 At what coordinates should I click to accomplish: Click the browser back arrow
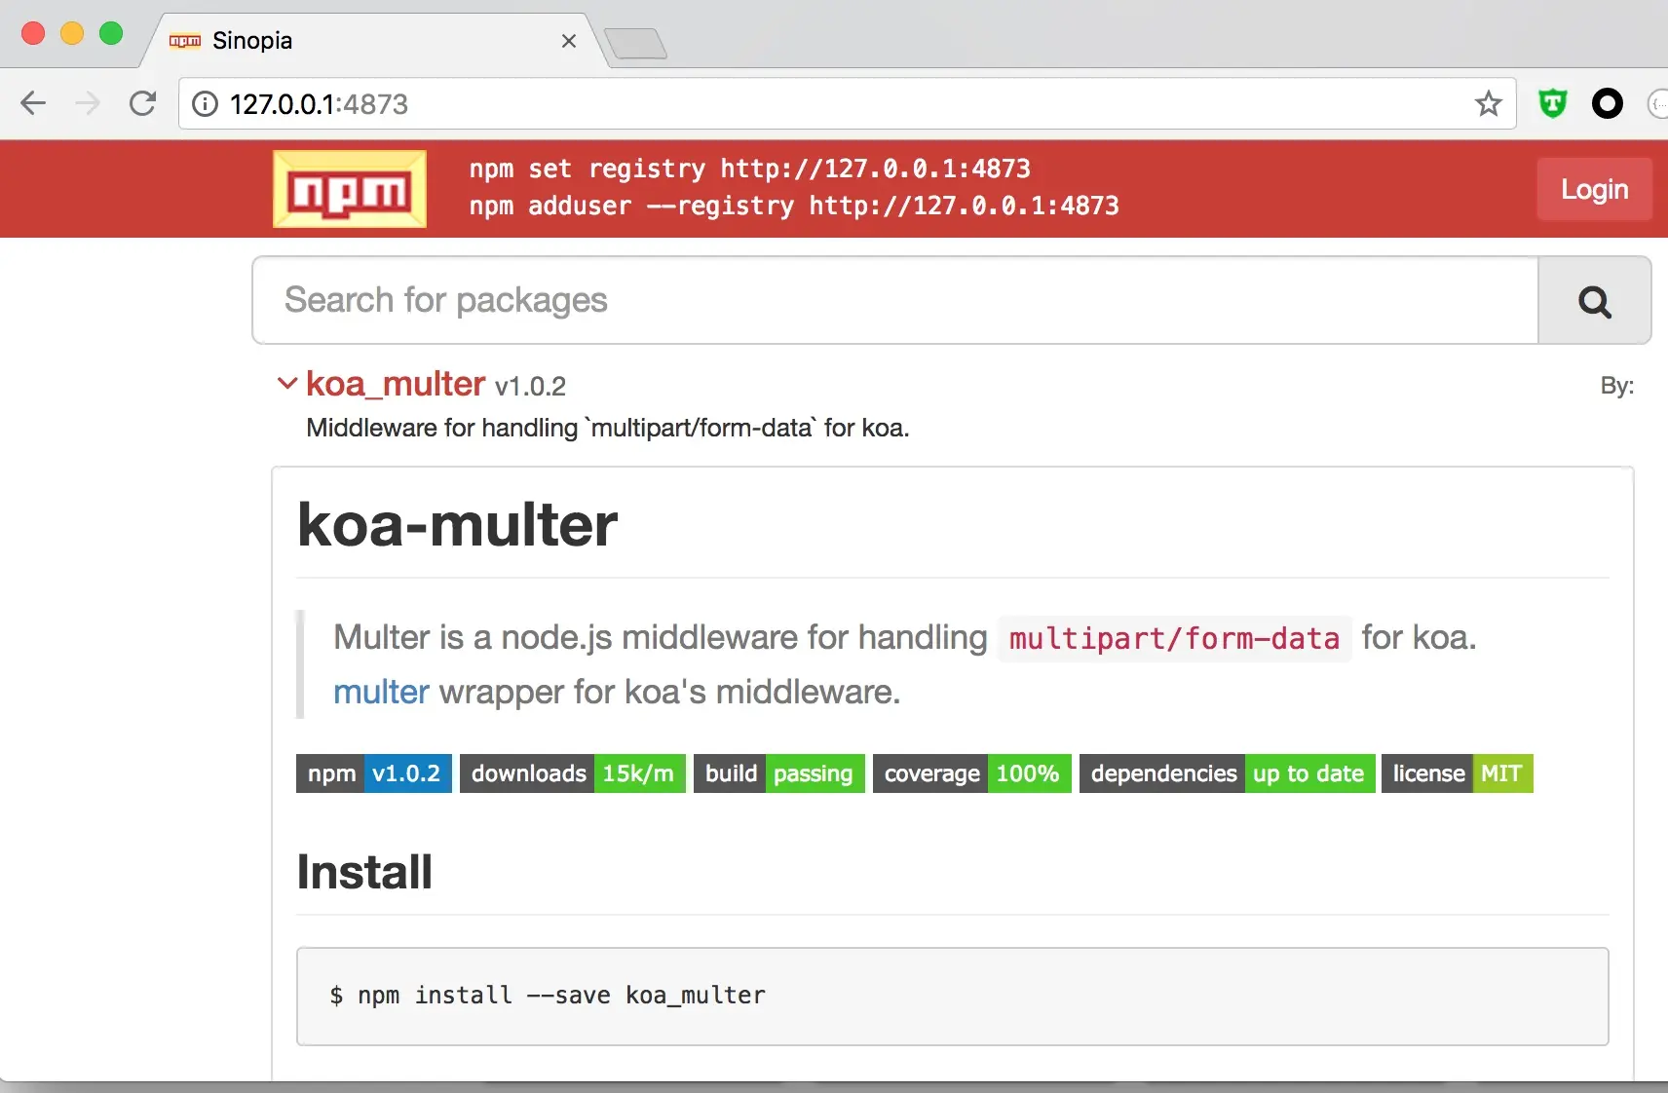pos(33,103)
